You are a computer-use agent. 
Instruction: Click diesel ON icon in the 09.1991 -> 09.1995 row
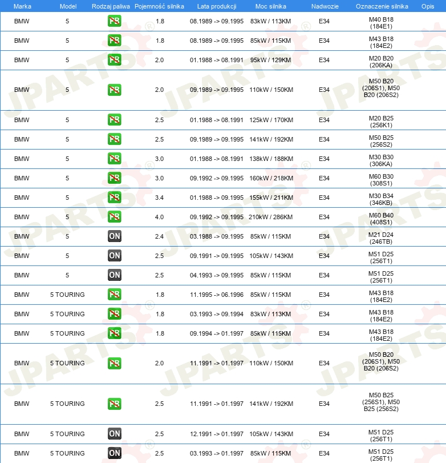click(115, 256)
